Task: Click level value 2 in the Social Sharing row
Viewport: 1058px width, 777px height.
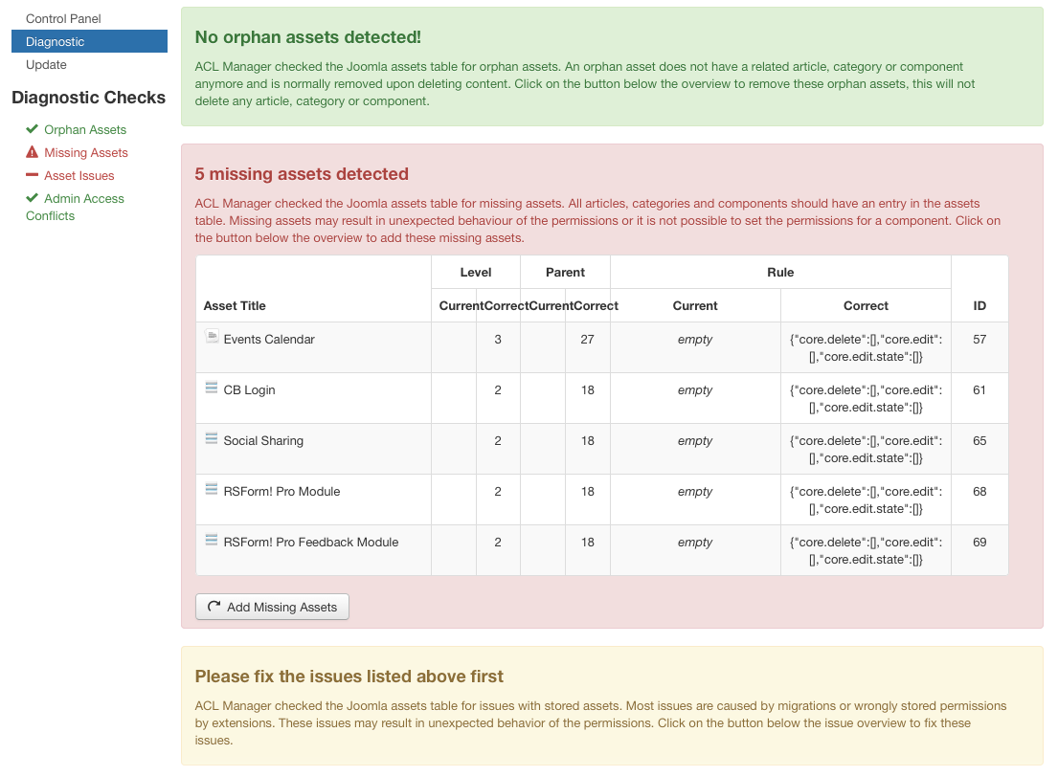Action: (x=498, y=440)
